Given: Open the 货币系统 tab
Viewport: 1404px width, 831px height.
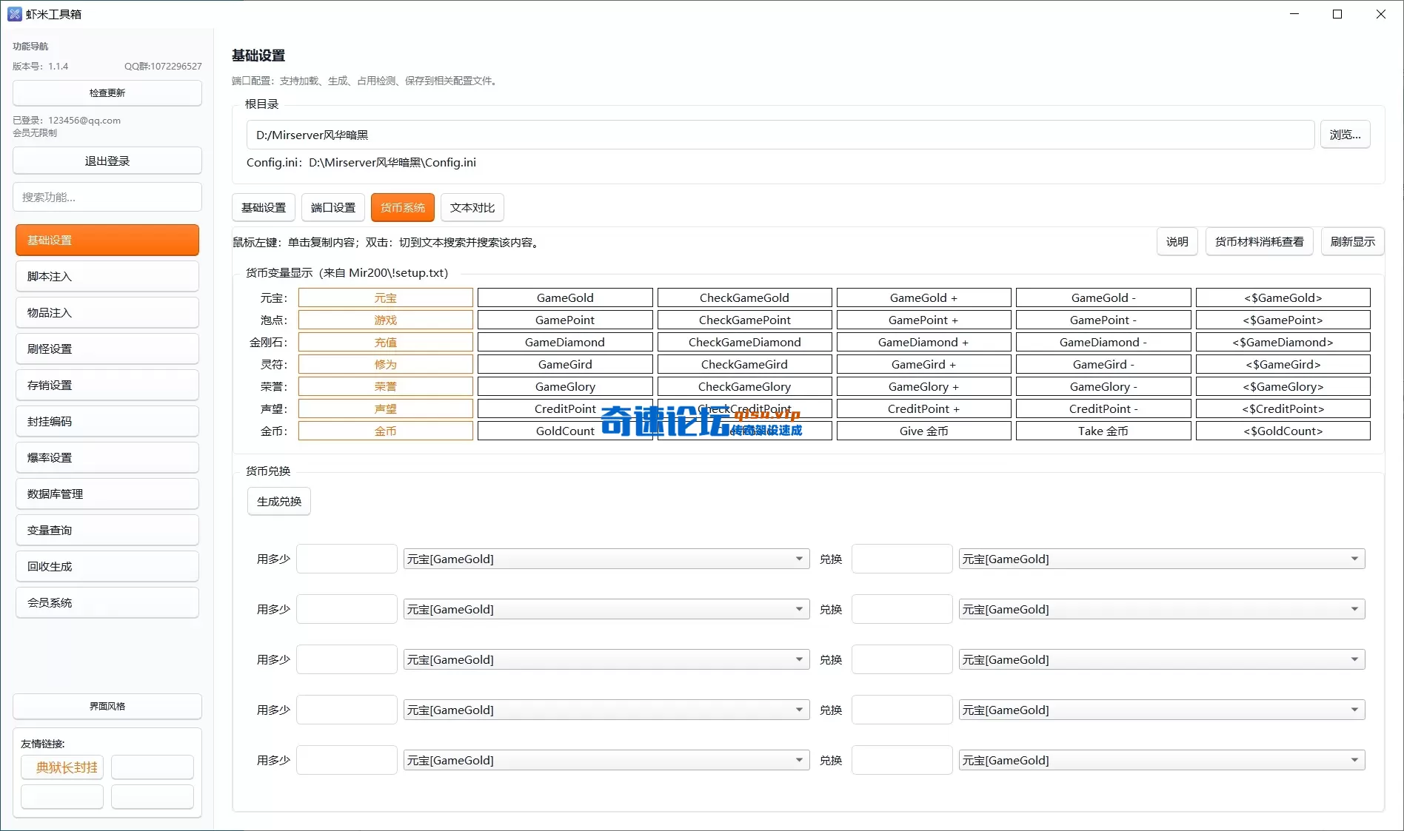Looking at the screenshot, I should (x=402, y=208).
